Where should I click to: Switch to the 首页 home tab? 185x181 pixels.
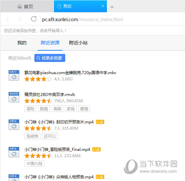tap(25, 7)
